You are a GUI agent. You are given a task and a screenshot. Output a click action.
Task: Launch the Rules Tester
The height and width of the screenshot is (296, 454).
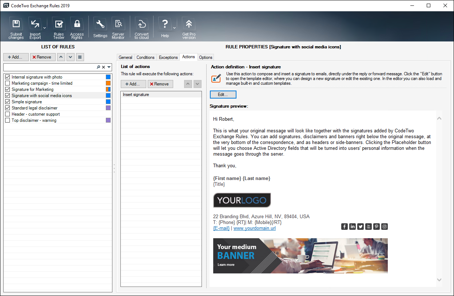(x=59, y=28)
